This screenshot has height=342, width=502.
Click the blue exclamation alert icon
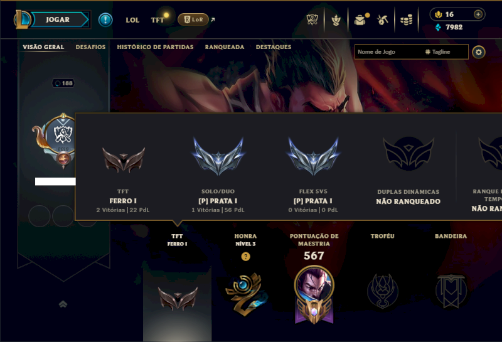(x=105, y=20)
